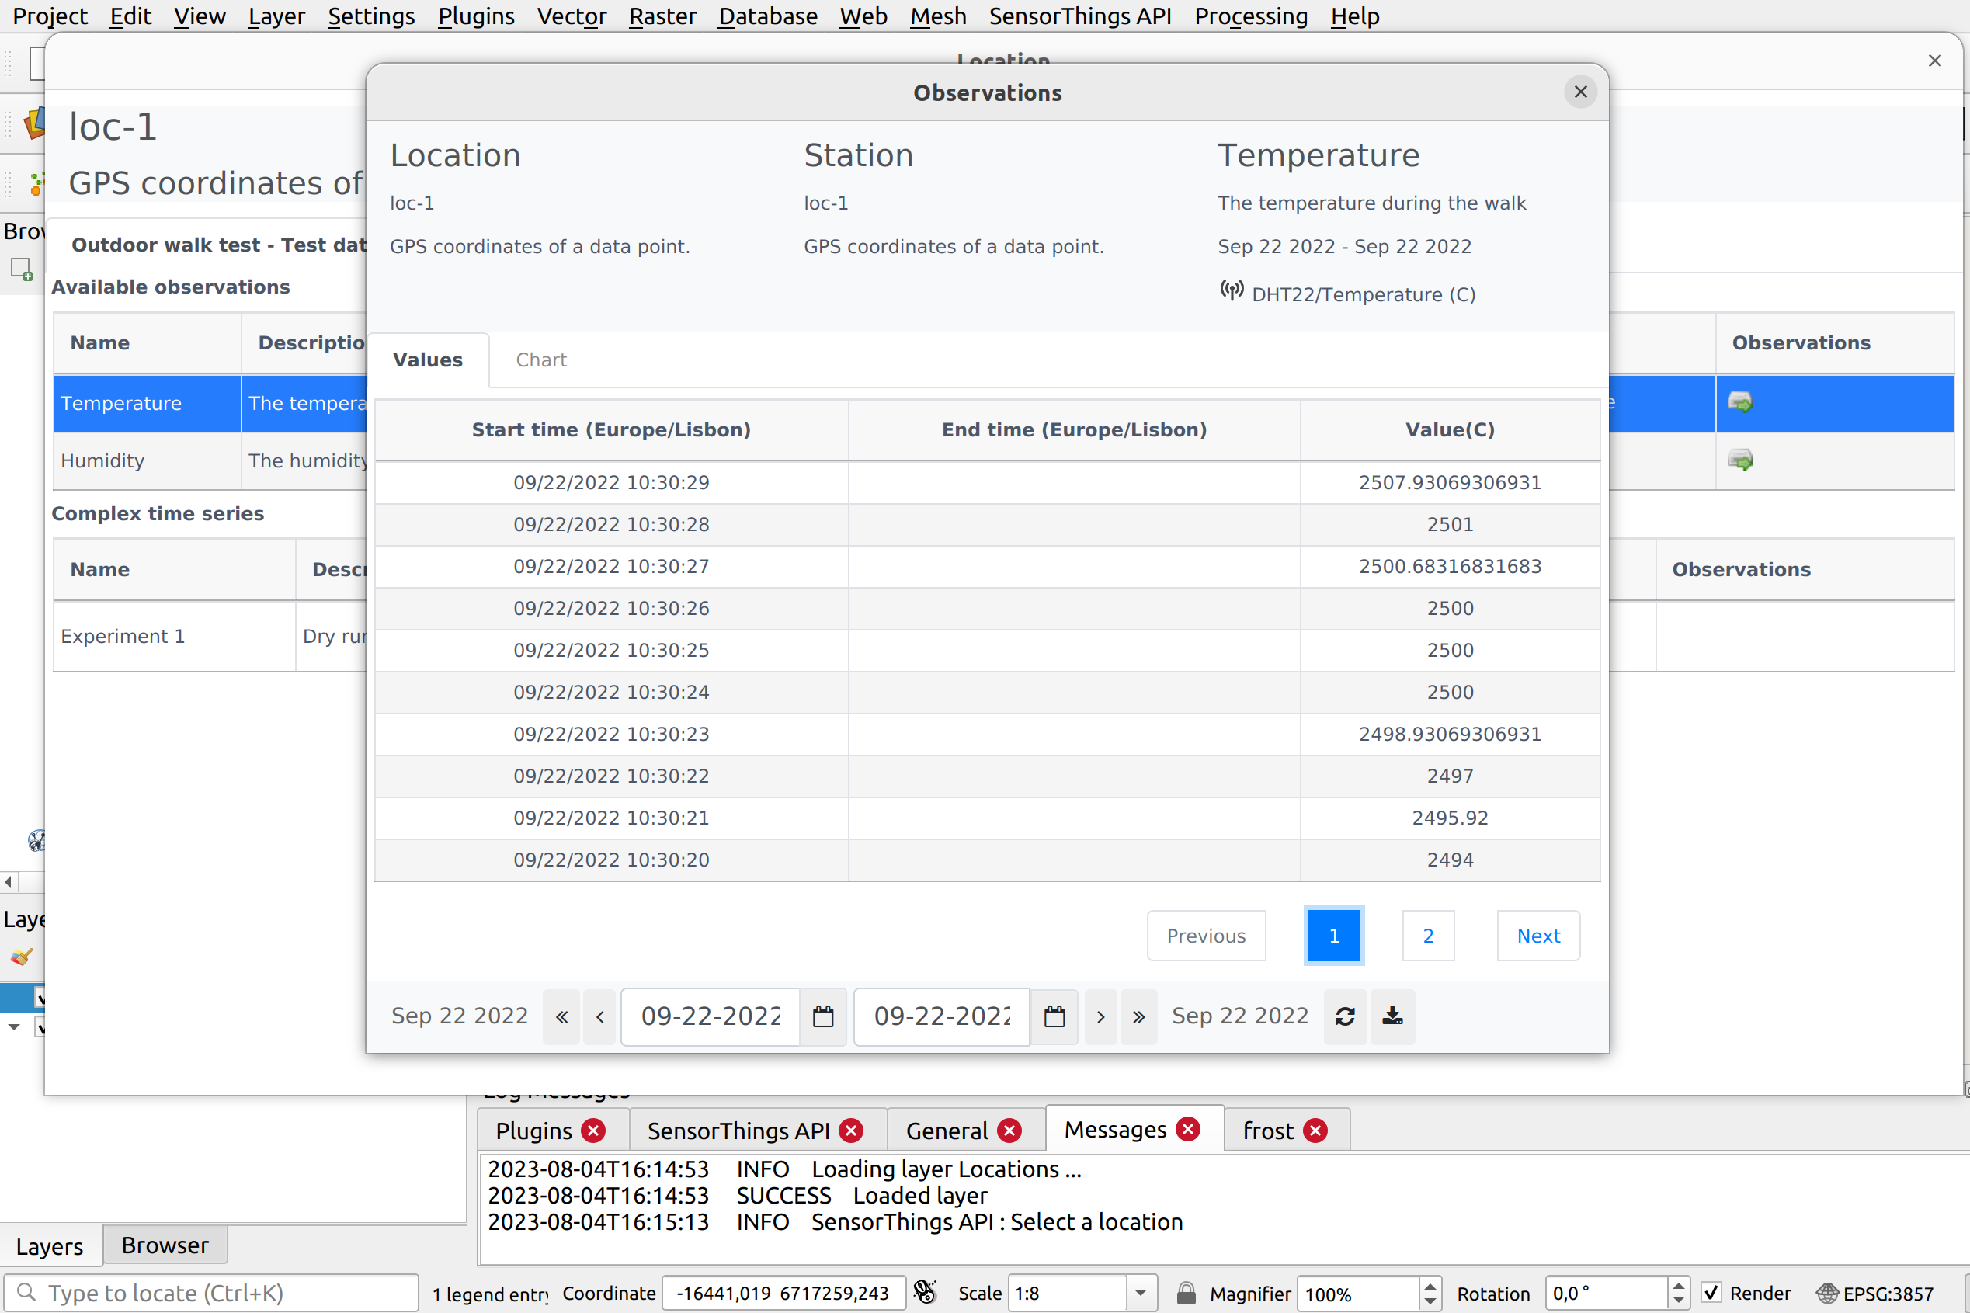Open the SensorThings API menu

coord(1079,16)
